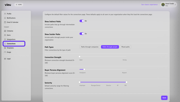Click the VP seniority label
The width and height of the screenshot is (180, 102).
coord(118,85)
